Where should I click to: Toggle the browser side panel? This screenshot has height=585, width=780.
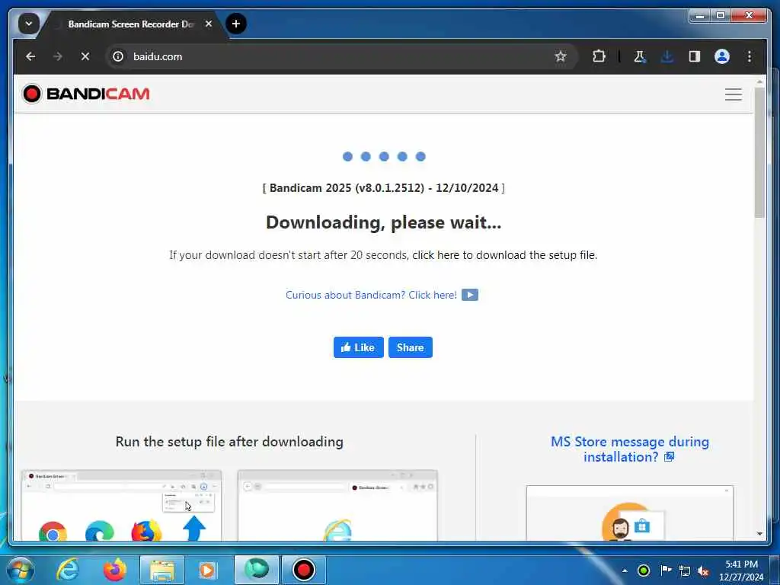695,56
